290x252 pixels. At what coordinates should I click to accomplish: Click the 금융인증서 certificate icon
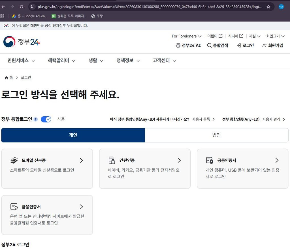[14, 207]
